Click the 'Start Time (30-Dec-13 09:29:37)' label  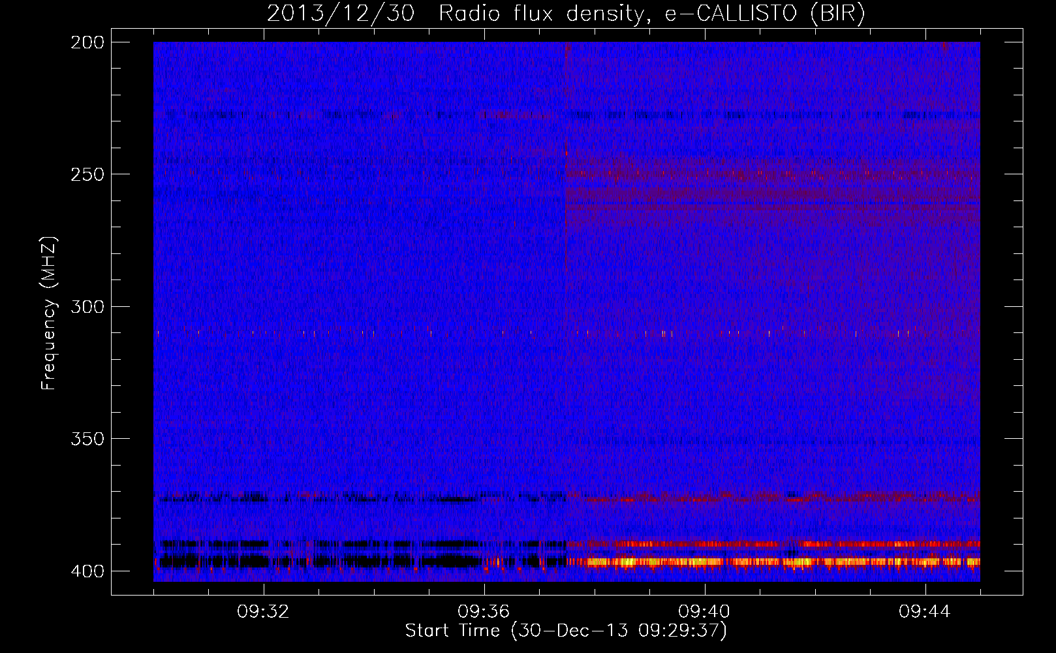click(x=565, y=631)
